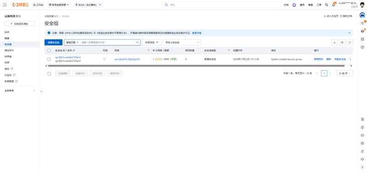
Task: Open the 华北6 region selector dropdown
Action: pos(88,5)
